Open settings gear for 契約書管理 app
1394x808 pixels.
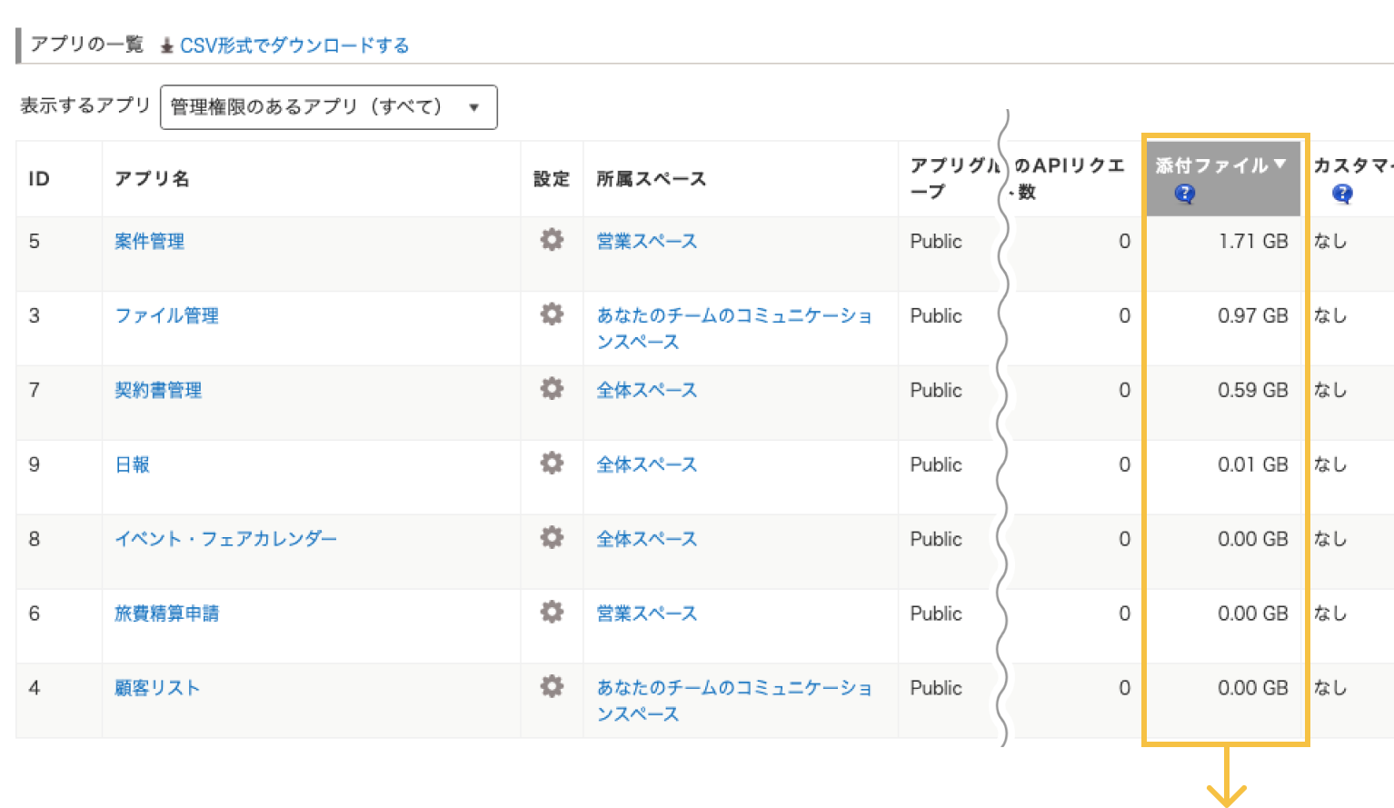[551, 388]
